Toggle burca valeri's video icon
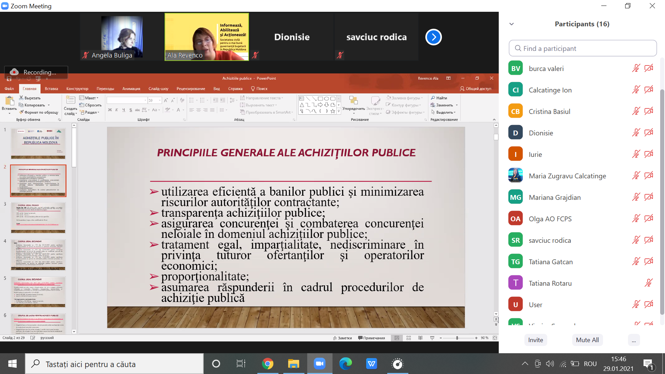665x374 pixels. coord(649,69)
